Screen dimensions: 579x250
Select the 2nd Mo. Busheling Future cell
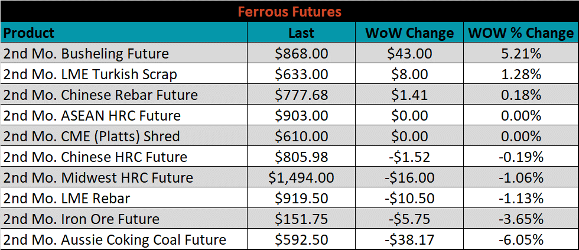(124, 53)
